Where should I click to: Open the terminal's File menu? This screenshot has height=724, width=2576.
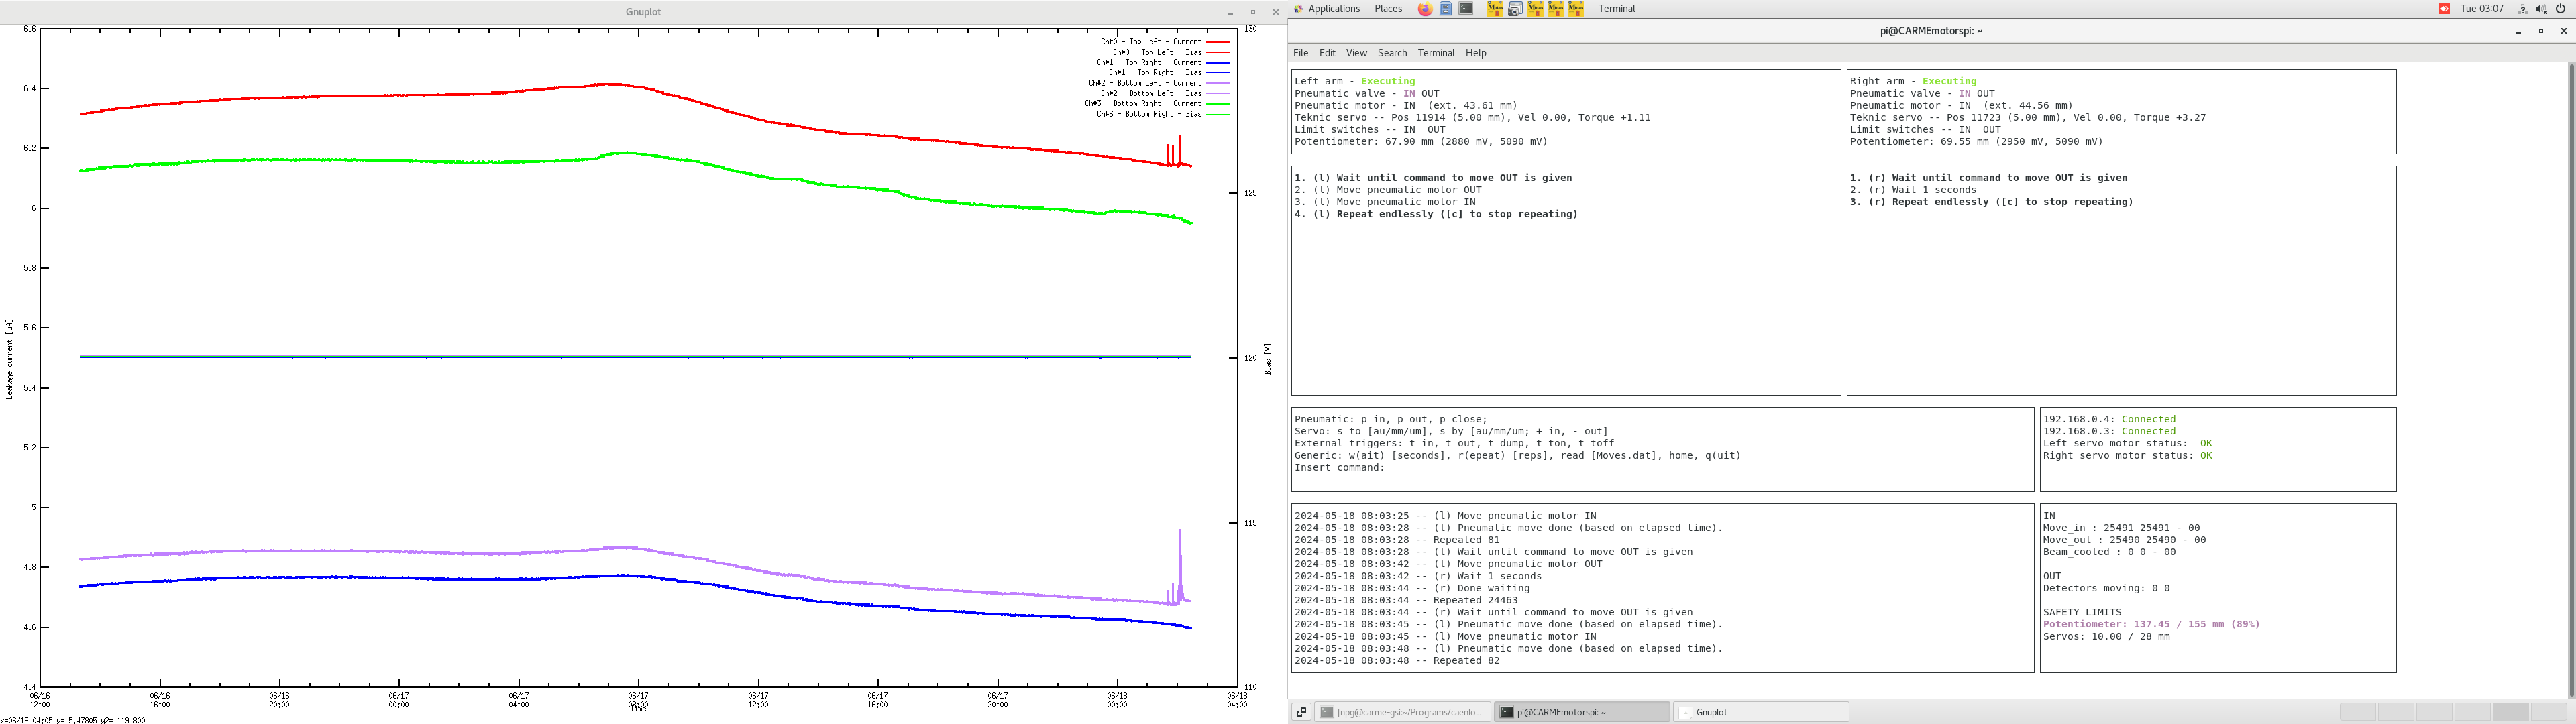pyautogui.click(x=1300, y=53)
